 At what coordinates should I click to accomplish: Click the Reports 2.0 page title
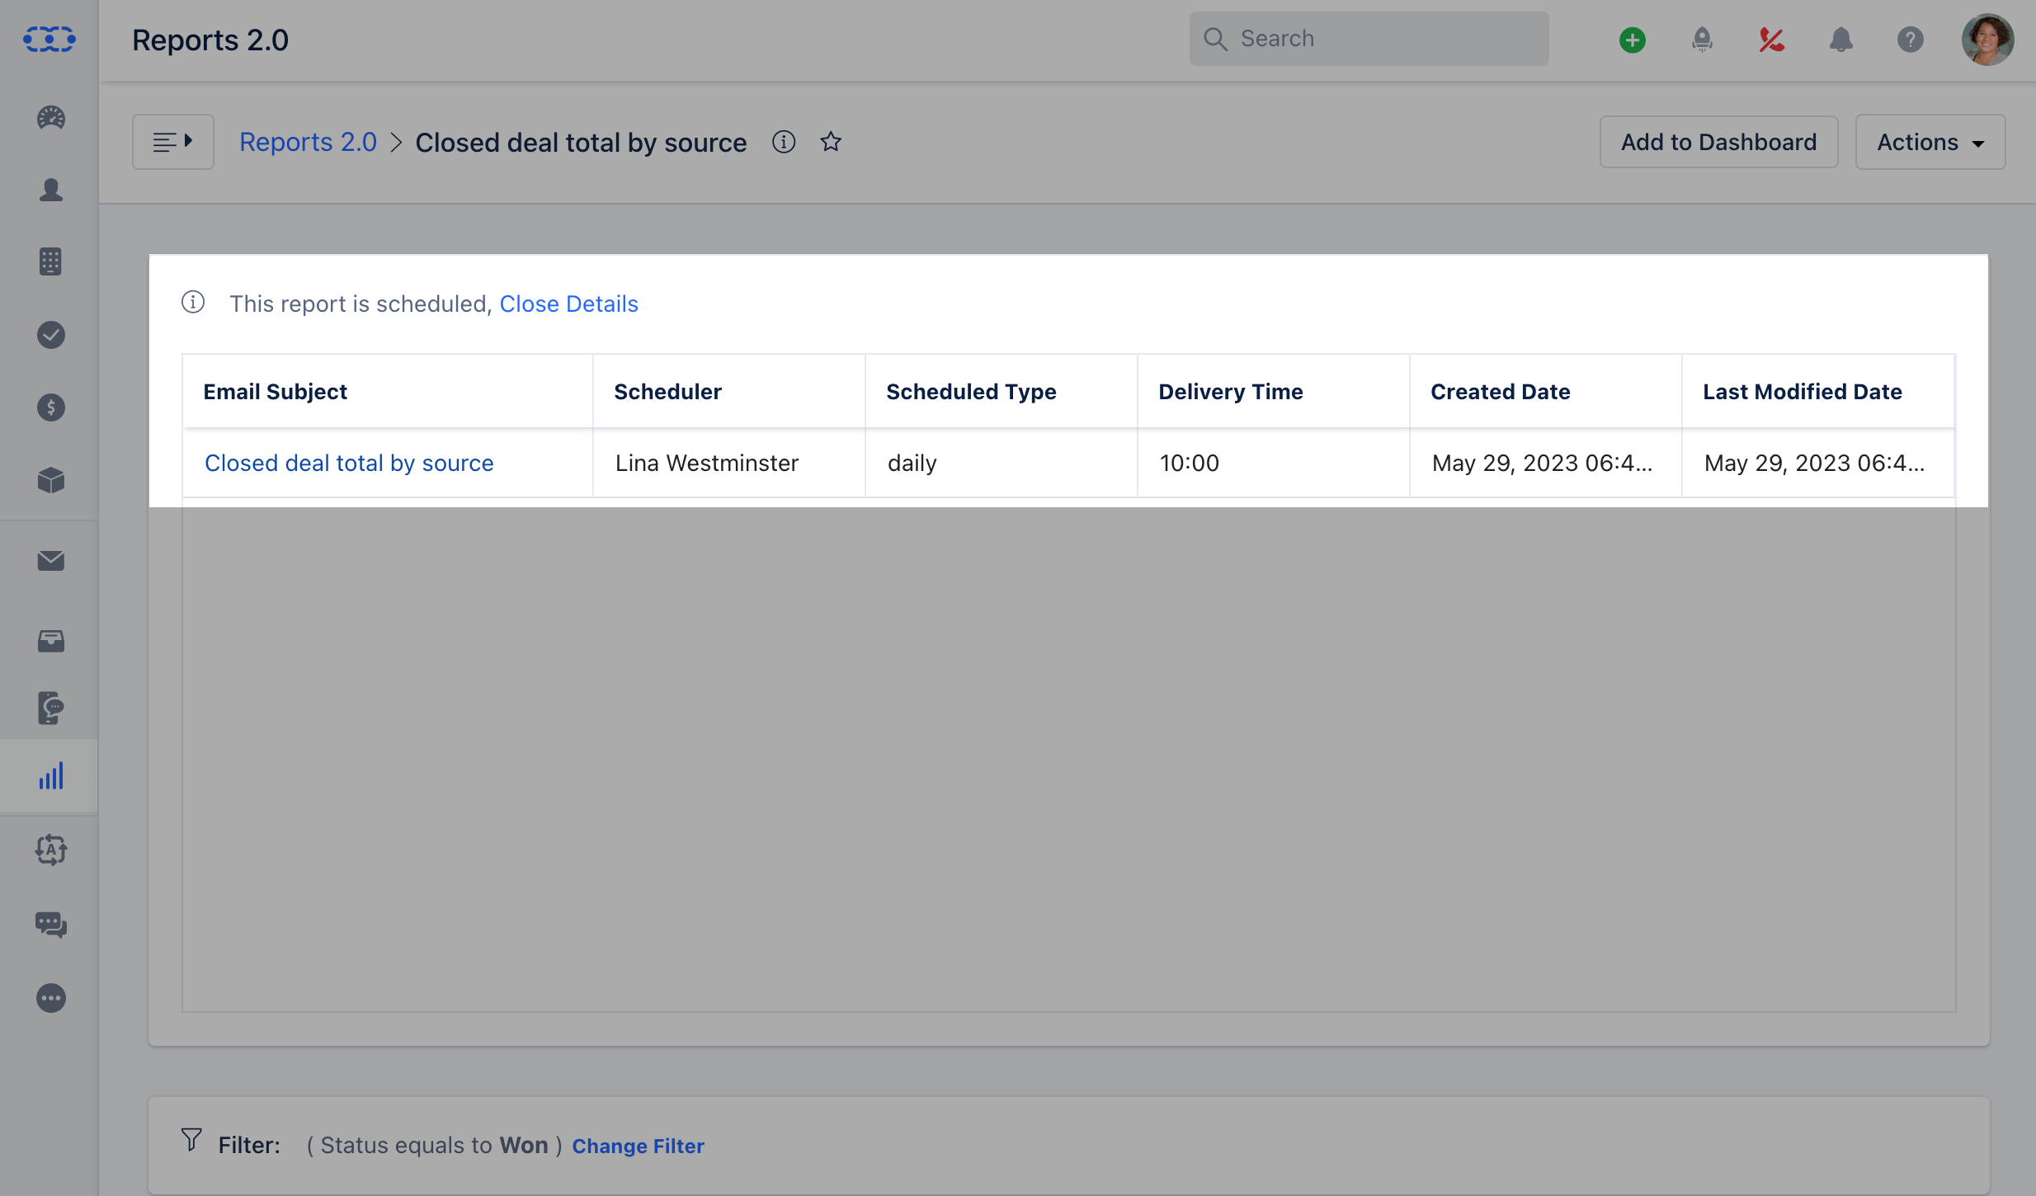[x=210, y=40]
